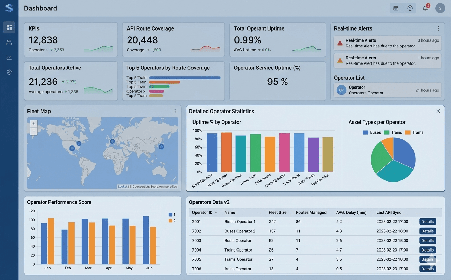Open the calendar icon in the top bar

396,8
